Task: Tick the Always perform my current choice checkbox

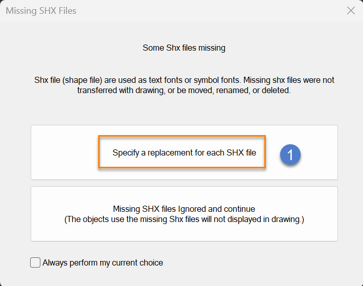Action: (35, 262)
